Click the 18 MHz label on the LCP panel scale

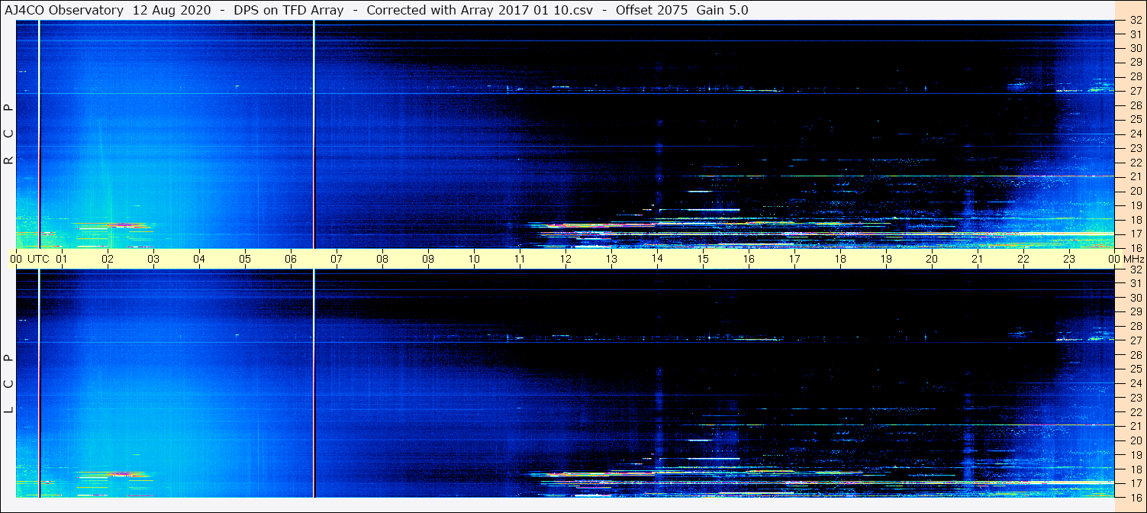click(1135, 469)
